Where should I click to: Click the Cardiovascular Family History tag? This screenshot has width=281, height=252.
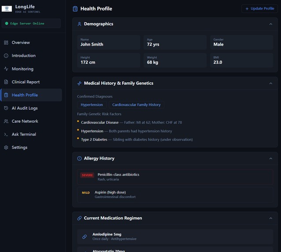[137, 105]
